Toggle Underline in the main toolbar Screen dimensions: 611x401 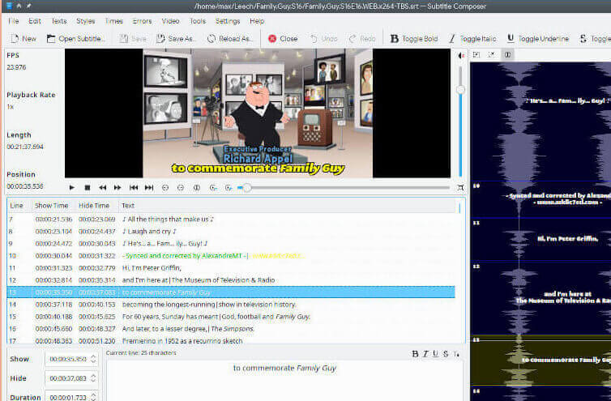[537, 38]
